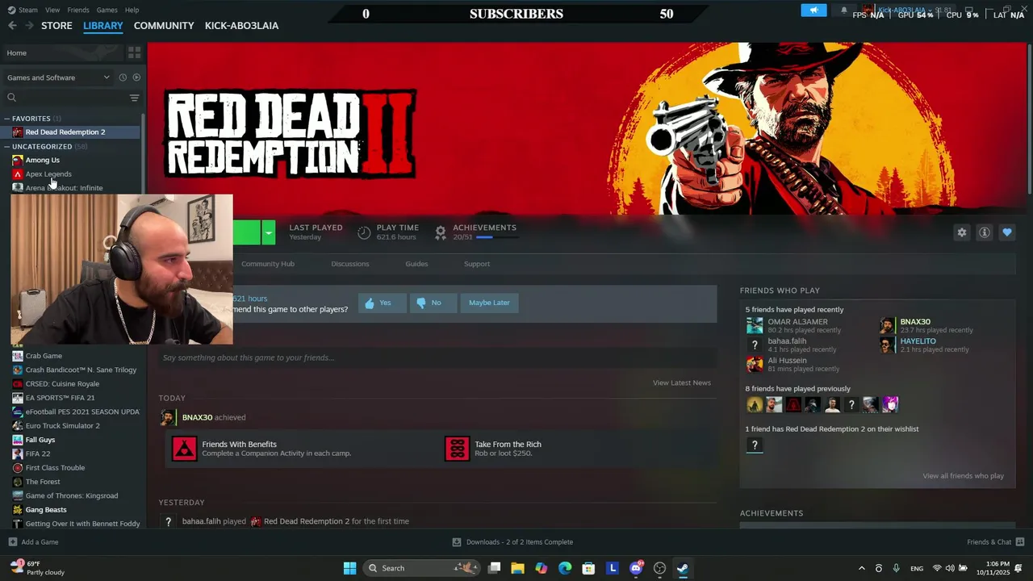Go back with the left arrow
1033x581 pixels.
click(12, 26)
